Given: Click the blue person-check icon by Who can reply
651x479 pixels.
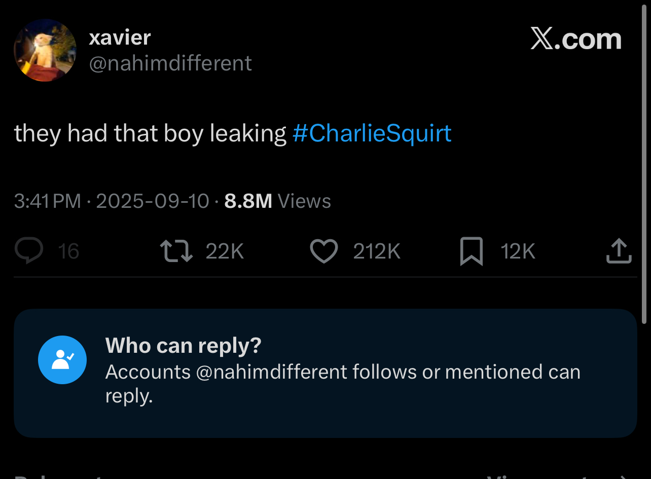Looking at the screenshot, I should (x=62, y=360).
